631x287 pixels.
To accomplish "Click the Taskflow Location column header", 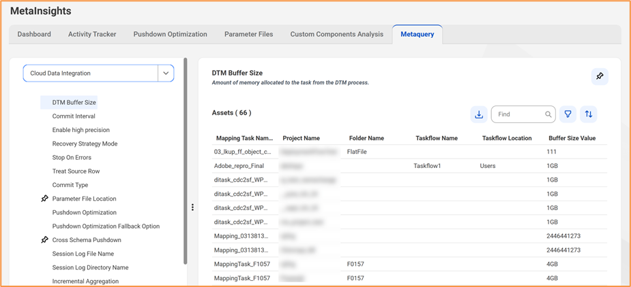I will tap(507, 138).
